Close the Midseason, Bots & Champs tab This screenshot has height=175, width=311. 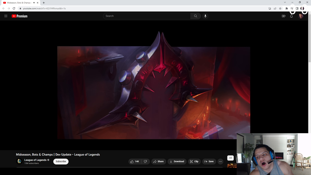37,3
